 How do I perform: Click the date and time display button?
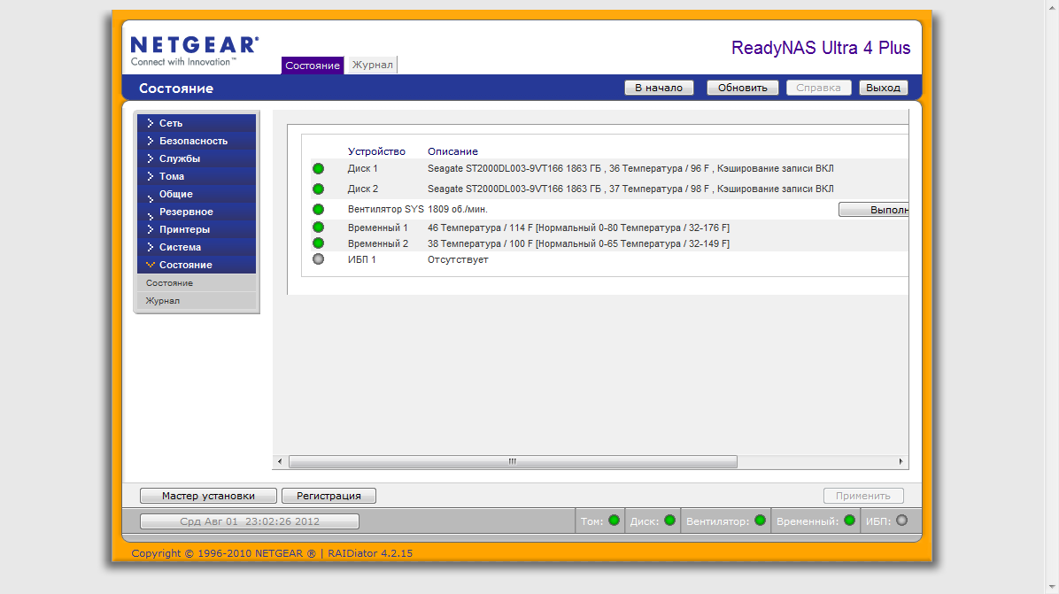coord(249,521)
